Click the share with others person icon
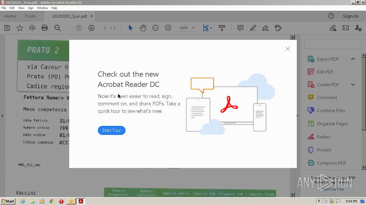 pyautogui.click(x=358, y=28)
